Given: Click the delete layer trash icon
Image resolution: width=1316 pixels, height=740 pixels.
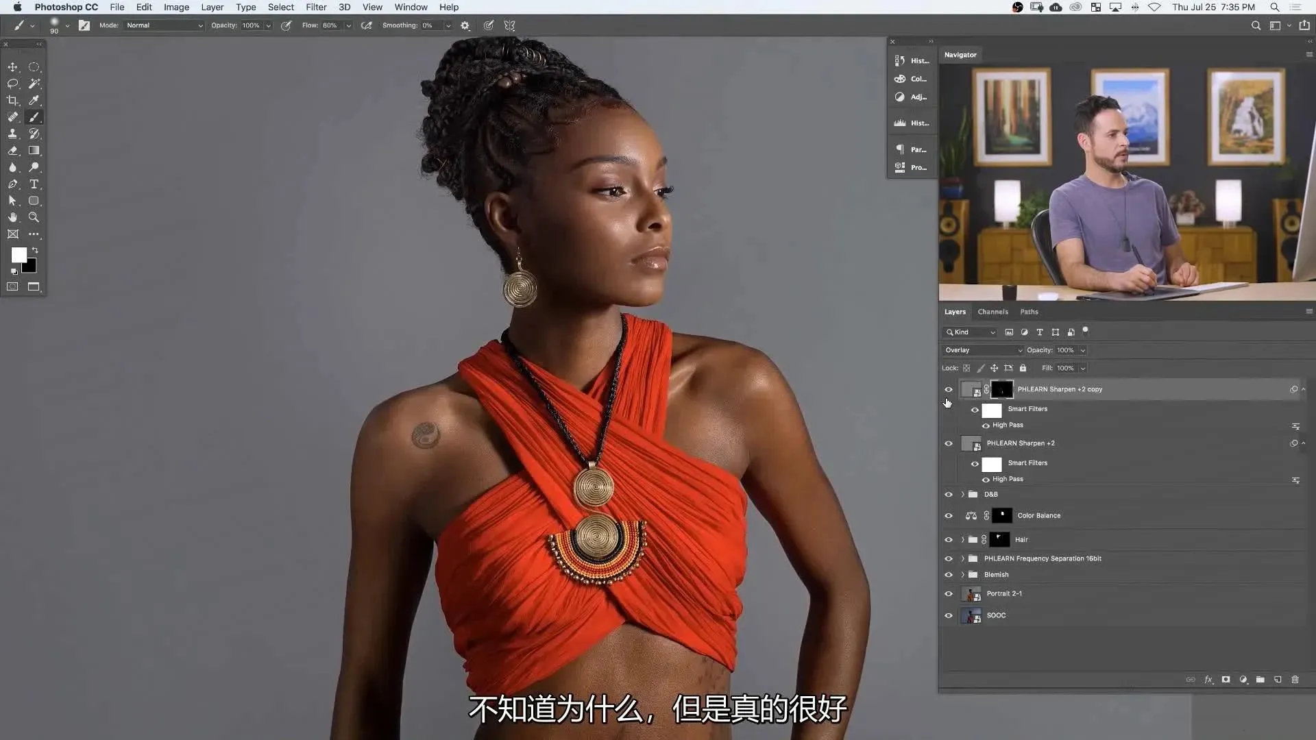Looking at the screenshot, I should (1295, 680).
